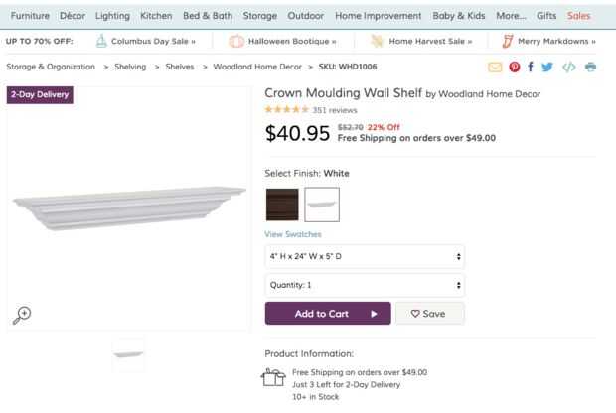
Task: Click the email share icon
Action: pyautogui.click(x=495, y=67)
